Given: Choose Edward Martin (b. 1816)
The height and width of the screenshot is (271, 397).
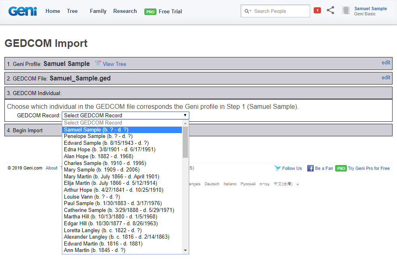Looking at the screenshot, I should [x=122, y=243].
